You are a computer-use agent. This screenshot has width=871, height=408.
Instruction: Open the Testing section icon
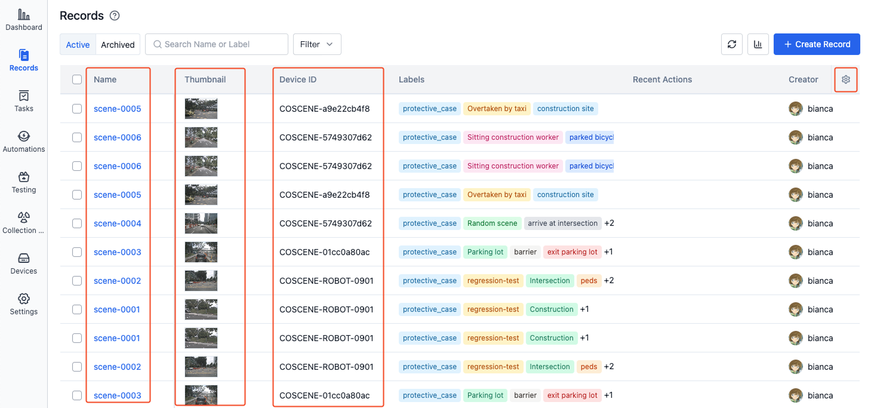(24, 177)
